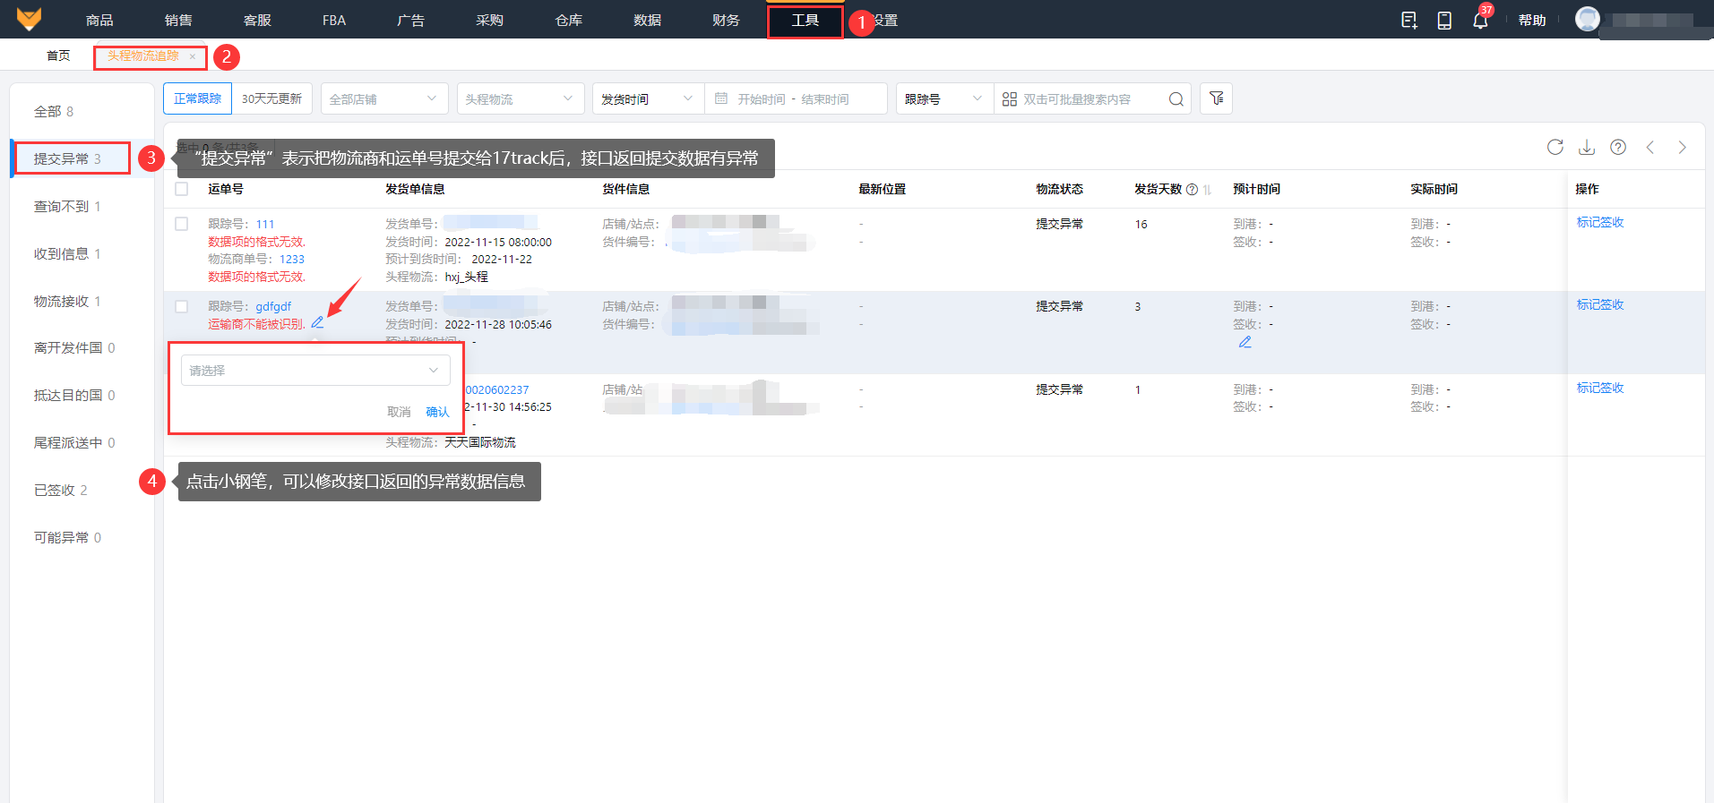Open the 仓库 menu

pos(568,20)
